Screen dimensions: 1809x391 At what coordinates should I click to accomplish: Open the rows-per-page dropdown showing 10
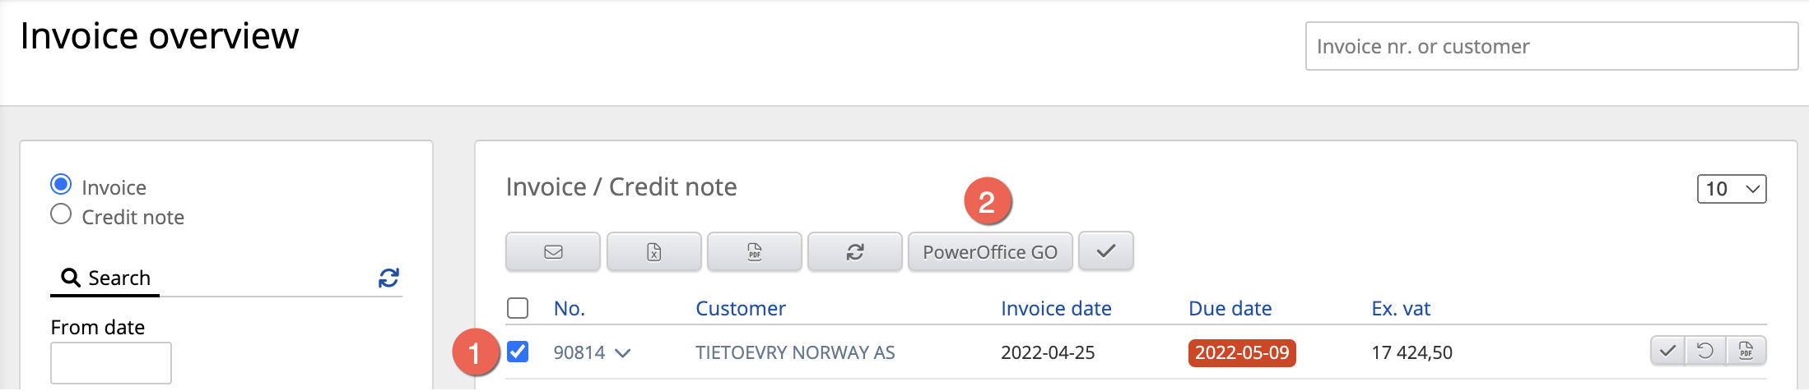1732,189
